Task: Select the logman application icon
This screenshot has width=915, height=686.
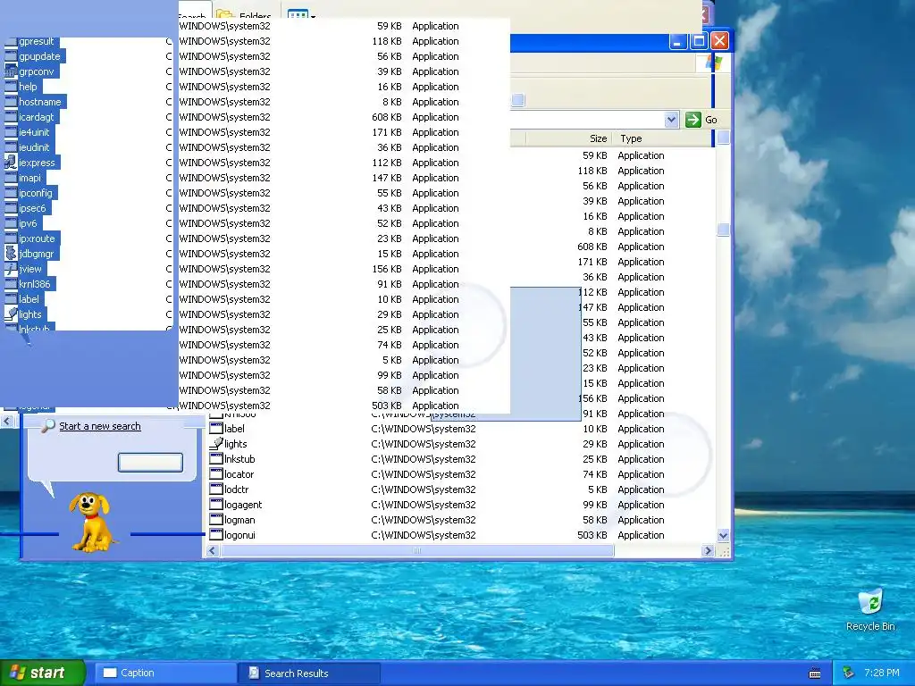Action: click(x=216, y=520)
